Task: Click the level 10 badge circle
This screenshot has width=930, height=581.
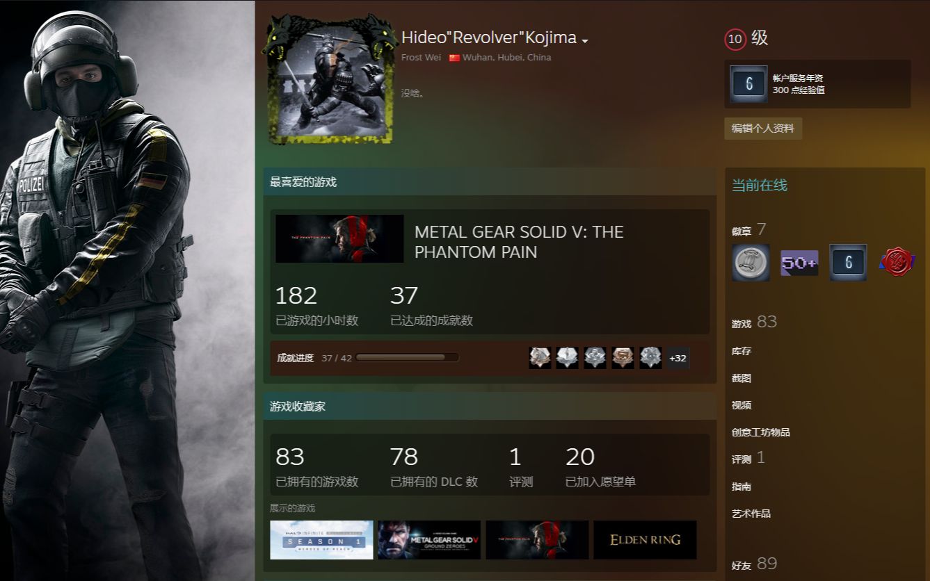Action: (735, 40)
